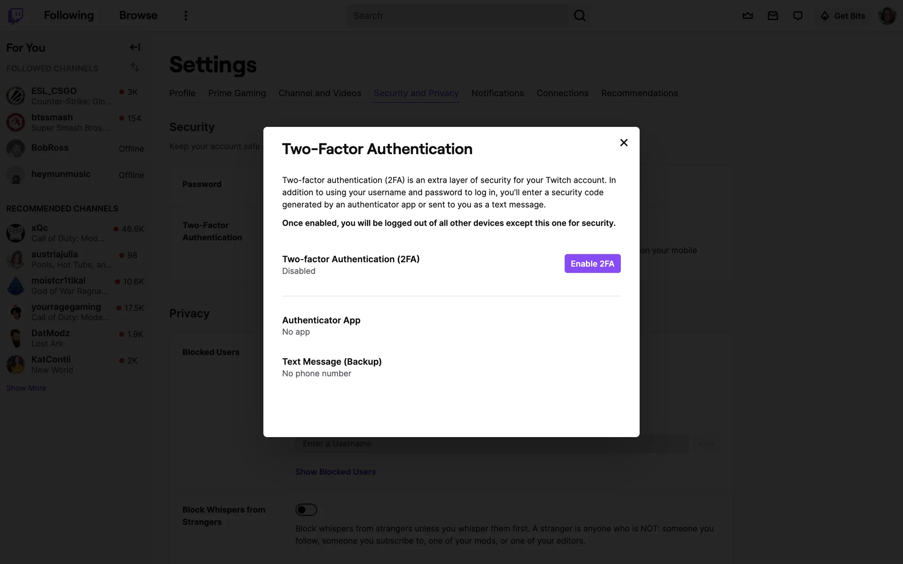The height and width of the screenshot is (564, 903).
Task: Collapse the For You sidebar
Action: pos(135,47)
